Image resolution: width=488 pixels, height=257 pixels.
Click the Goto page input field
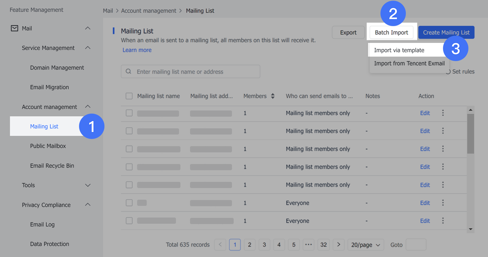coord(416,245)
